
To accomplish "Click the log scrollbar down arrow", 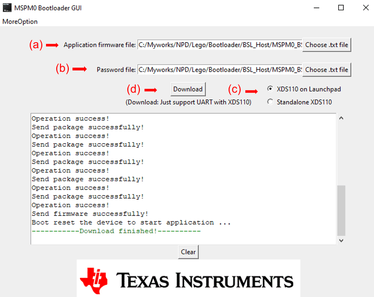I will (x=341, y=240).
